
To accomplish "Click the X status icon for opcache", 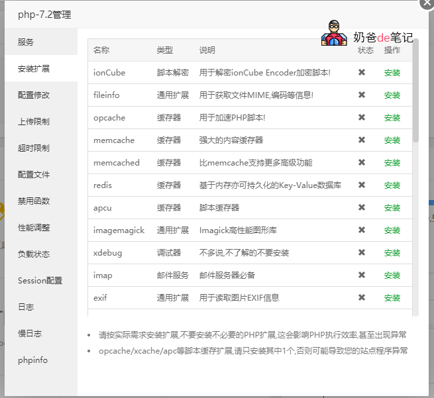I will click(362, 117).
